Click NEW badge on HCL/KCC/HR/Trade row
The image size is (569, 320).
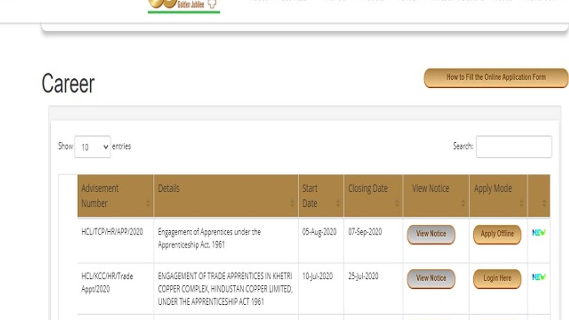(539, 277)
